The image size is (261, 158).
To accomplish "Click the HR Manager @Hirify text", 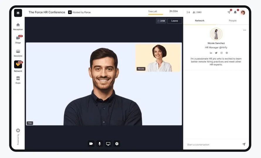I will tap(216, 47).
